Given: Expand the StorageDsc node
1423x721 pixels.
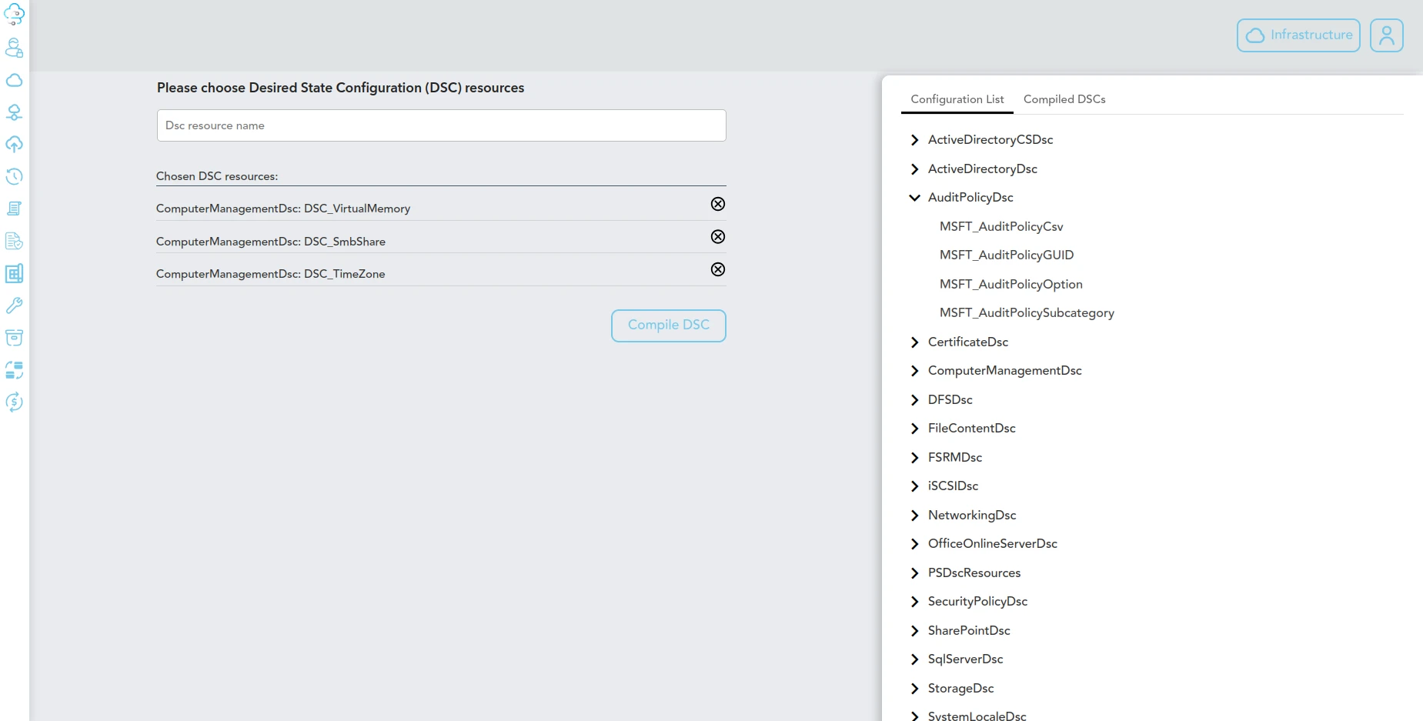Looking at the screenshot, I should (914, 689).
